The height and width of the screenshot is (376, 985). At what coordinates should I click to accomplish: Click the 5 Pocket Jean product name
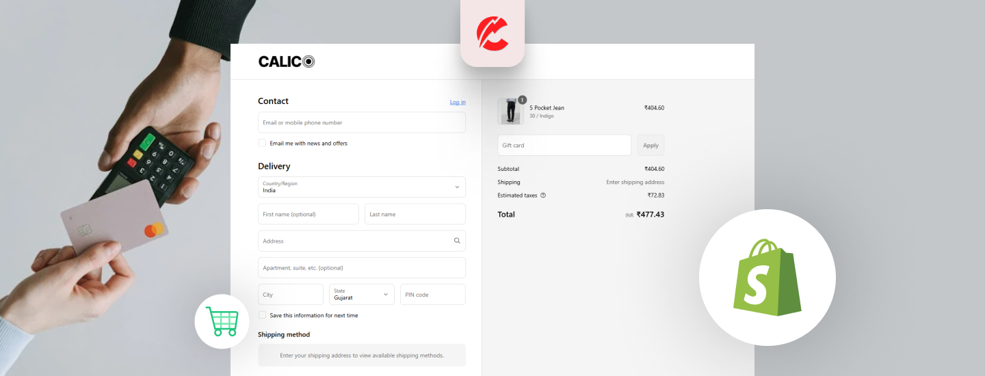coord(547,108)
